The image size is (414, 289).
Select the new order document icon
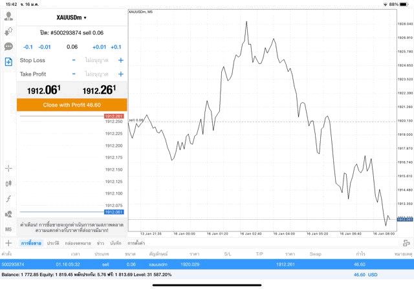[8, 61]
